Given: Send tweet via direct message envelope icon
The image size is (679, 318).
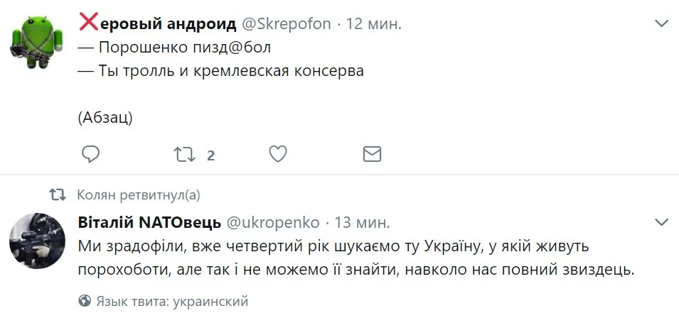Looking at the screenshot, I should coord(372,154).
